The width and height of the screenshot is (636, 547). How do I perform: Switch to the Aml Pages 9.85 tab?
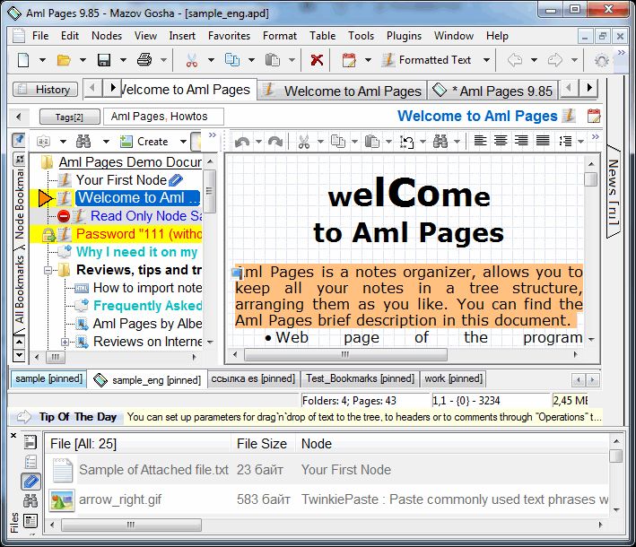(493, 91)
